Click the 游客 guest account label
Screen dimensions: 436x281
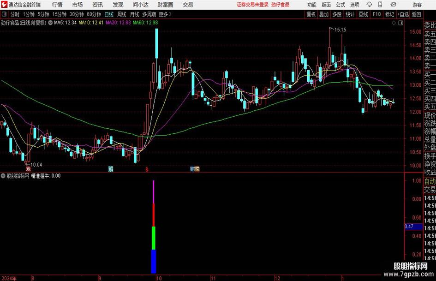[417, 5]
